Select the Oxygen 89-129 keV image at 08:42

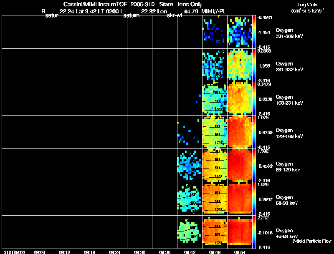coord(190,166)
